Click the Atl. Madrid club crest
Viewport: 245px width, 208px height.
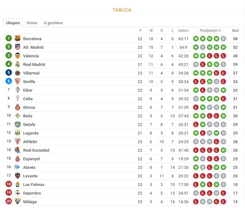(x=17, y=47)
